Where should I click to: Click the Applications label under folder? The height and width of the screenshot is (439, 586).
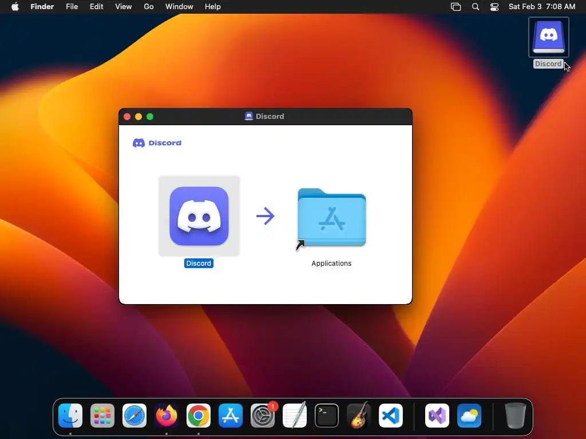tap(331, 263)
